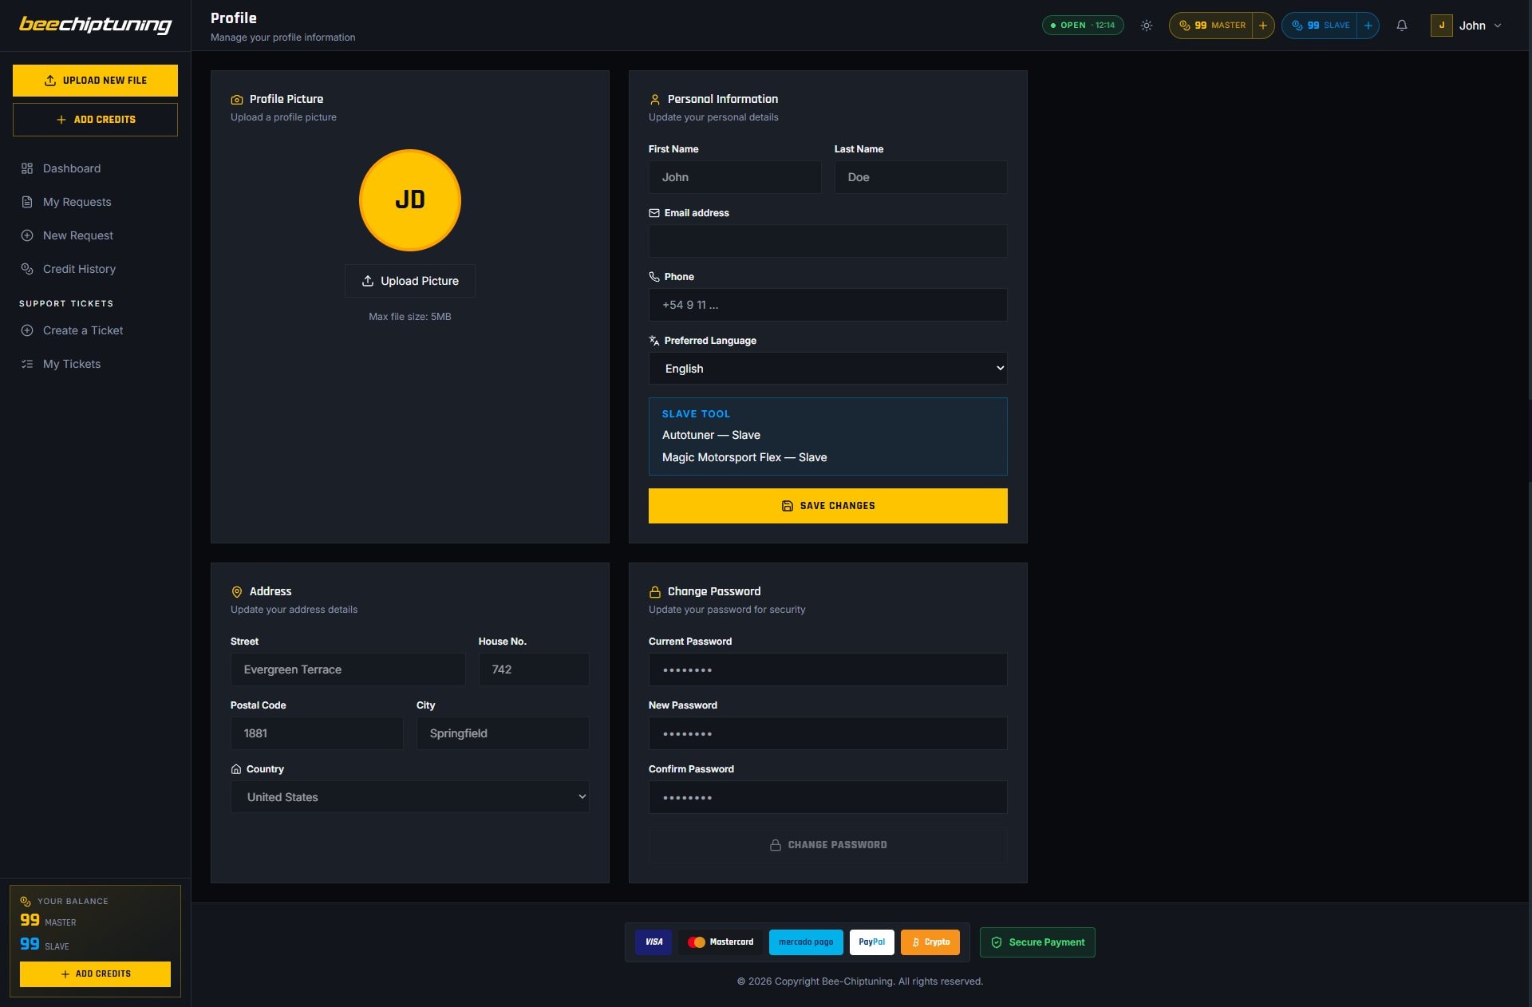Click bottom ADD CREDITS in balance panel
This screenshot has width=1532, height=1007.
(x=95, y=974)
